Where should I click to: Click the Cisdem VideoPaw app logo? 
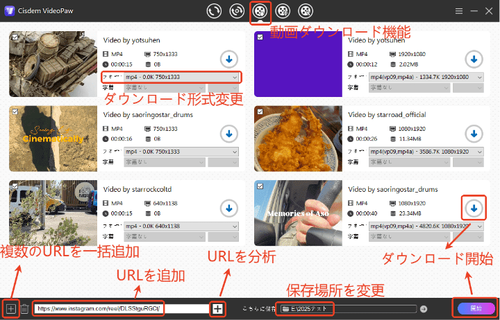[10, 11]
